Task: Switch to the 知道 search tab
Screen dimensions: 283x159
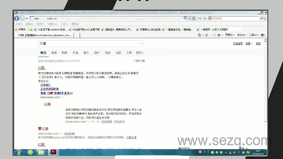Action: pyautogui.click(x=75, y=53)
